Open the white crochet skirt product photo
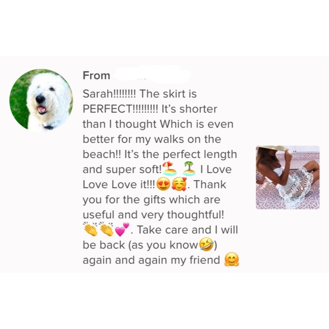The image size is (329, 329). 288,178
